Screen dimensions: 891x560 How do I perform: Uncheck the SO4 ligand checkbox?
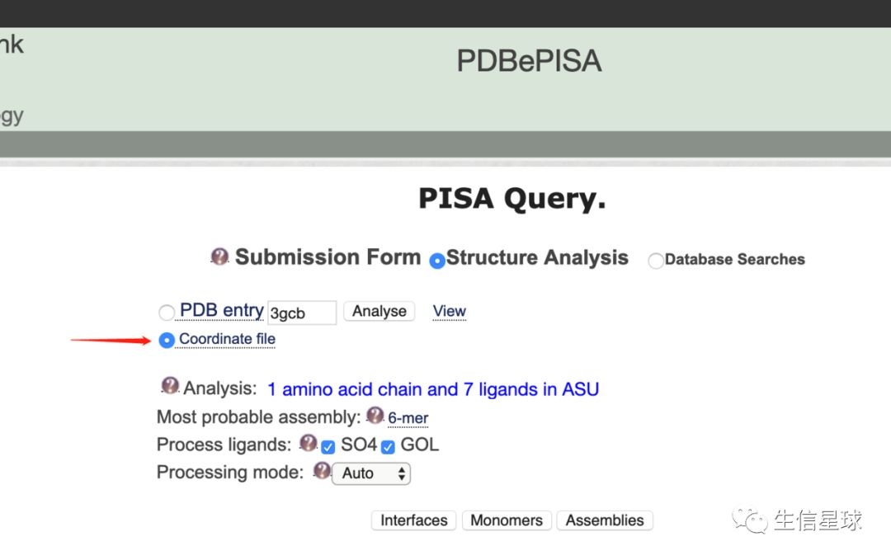(328, 447)
